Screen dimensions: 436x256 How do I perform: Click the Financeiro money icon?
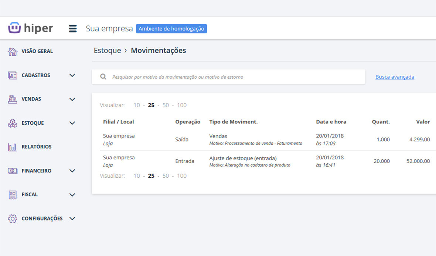pos(13,171)
